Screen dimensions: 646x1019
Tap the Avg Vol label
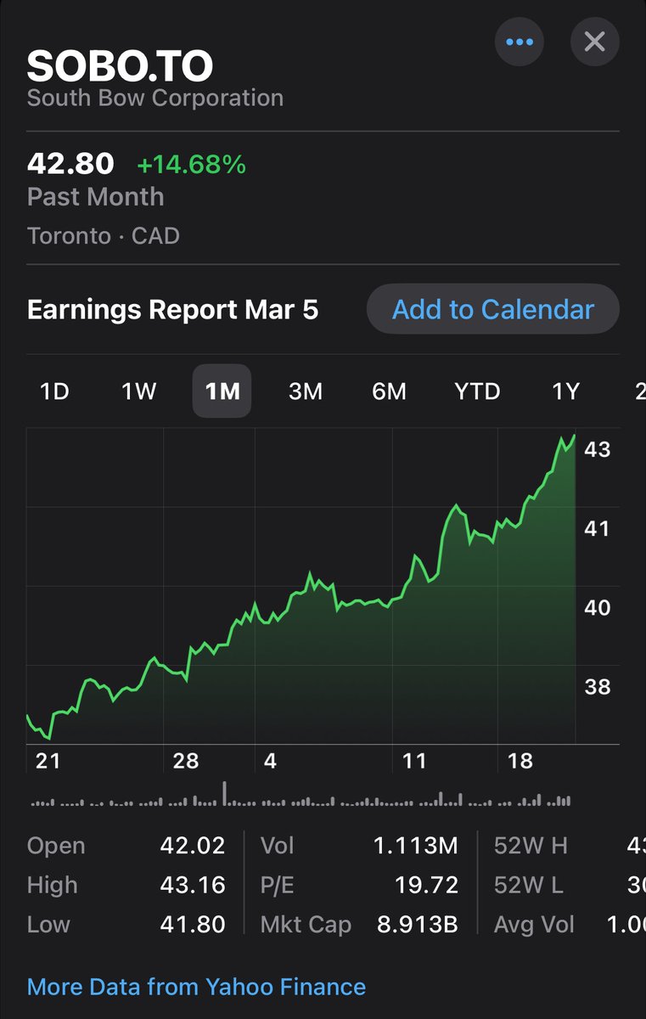534,924
